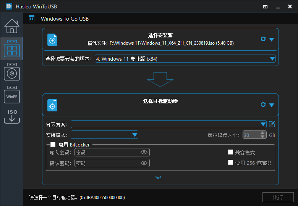The width and height of the screenshot is (298, 206).
Task: Enable the 启用 BitLocker checkbox
Action: click(x=53, y=145)
